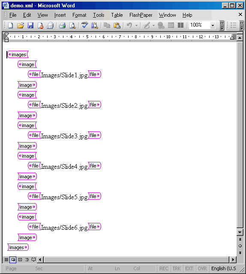The width and height of the screenshot is (246, 274).
Task: Click the Paste clipboard icon
Action: point(117,25)
